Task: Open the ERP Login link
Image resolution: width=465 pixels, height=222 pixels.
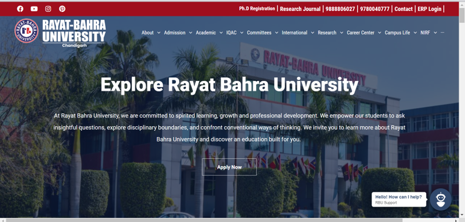Action: pos(429,9)
